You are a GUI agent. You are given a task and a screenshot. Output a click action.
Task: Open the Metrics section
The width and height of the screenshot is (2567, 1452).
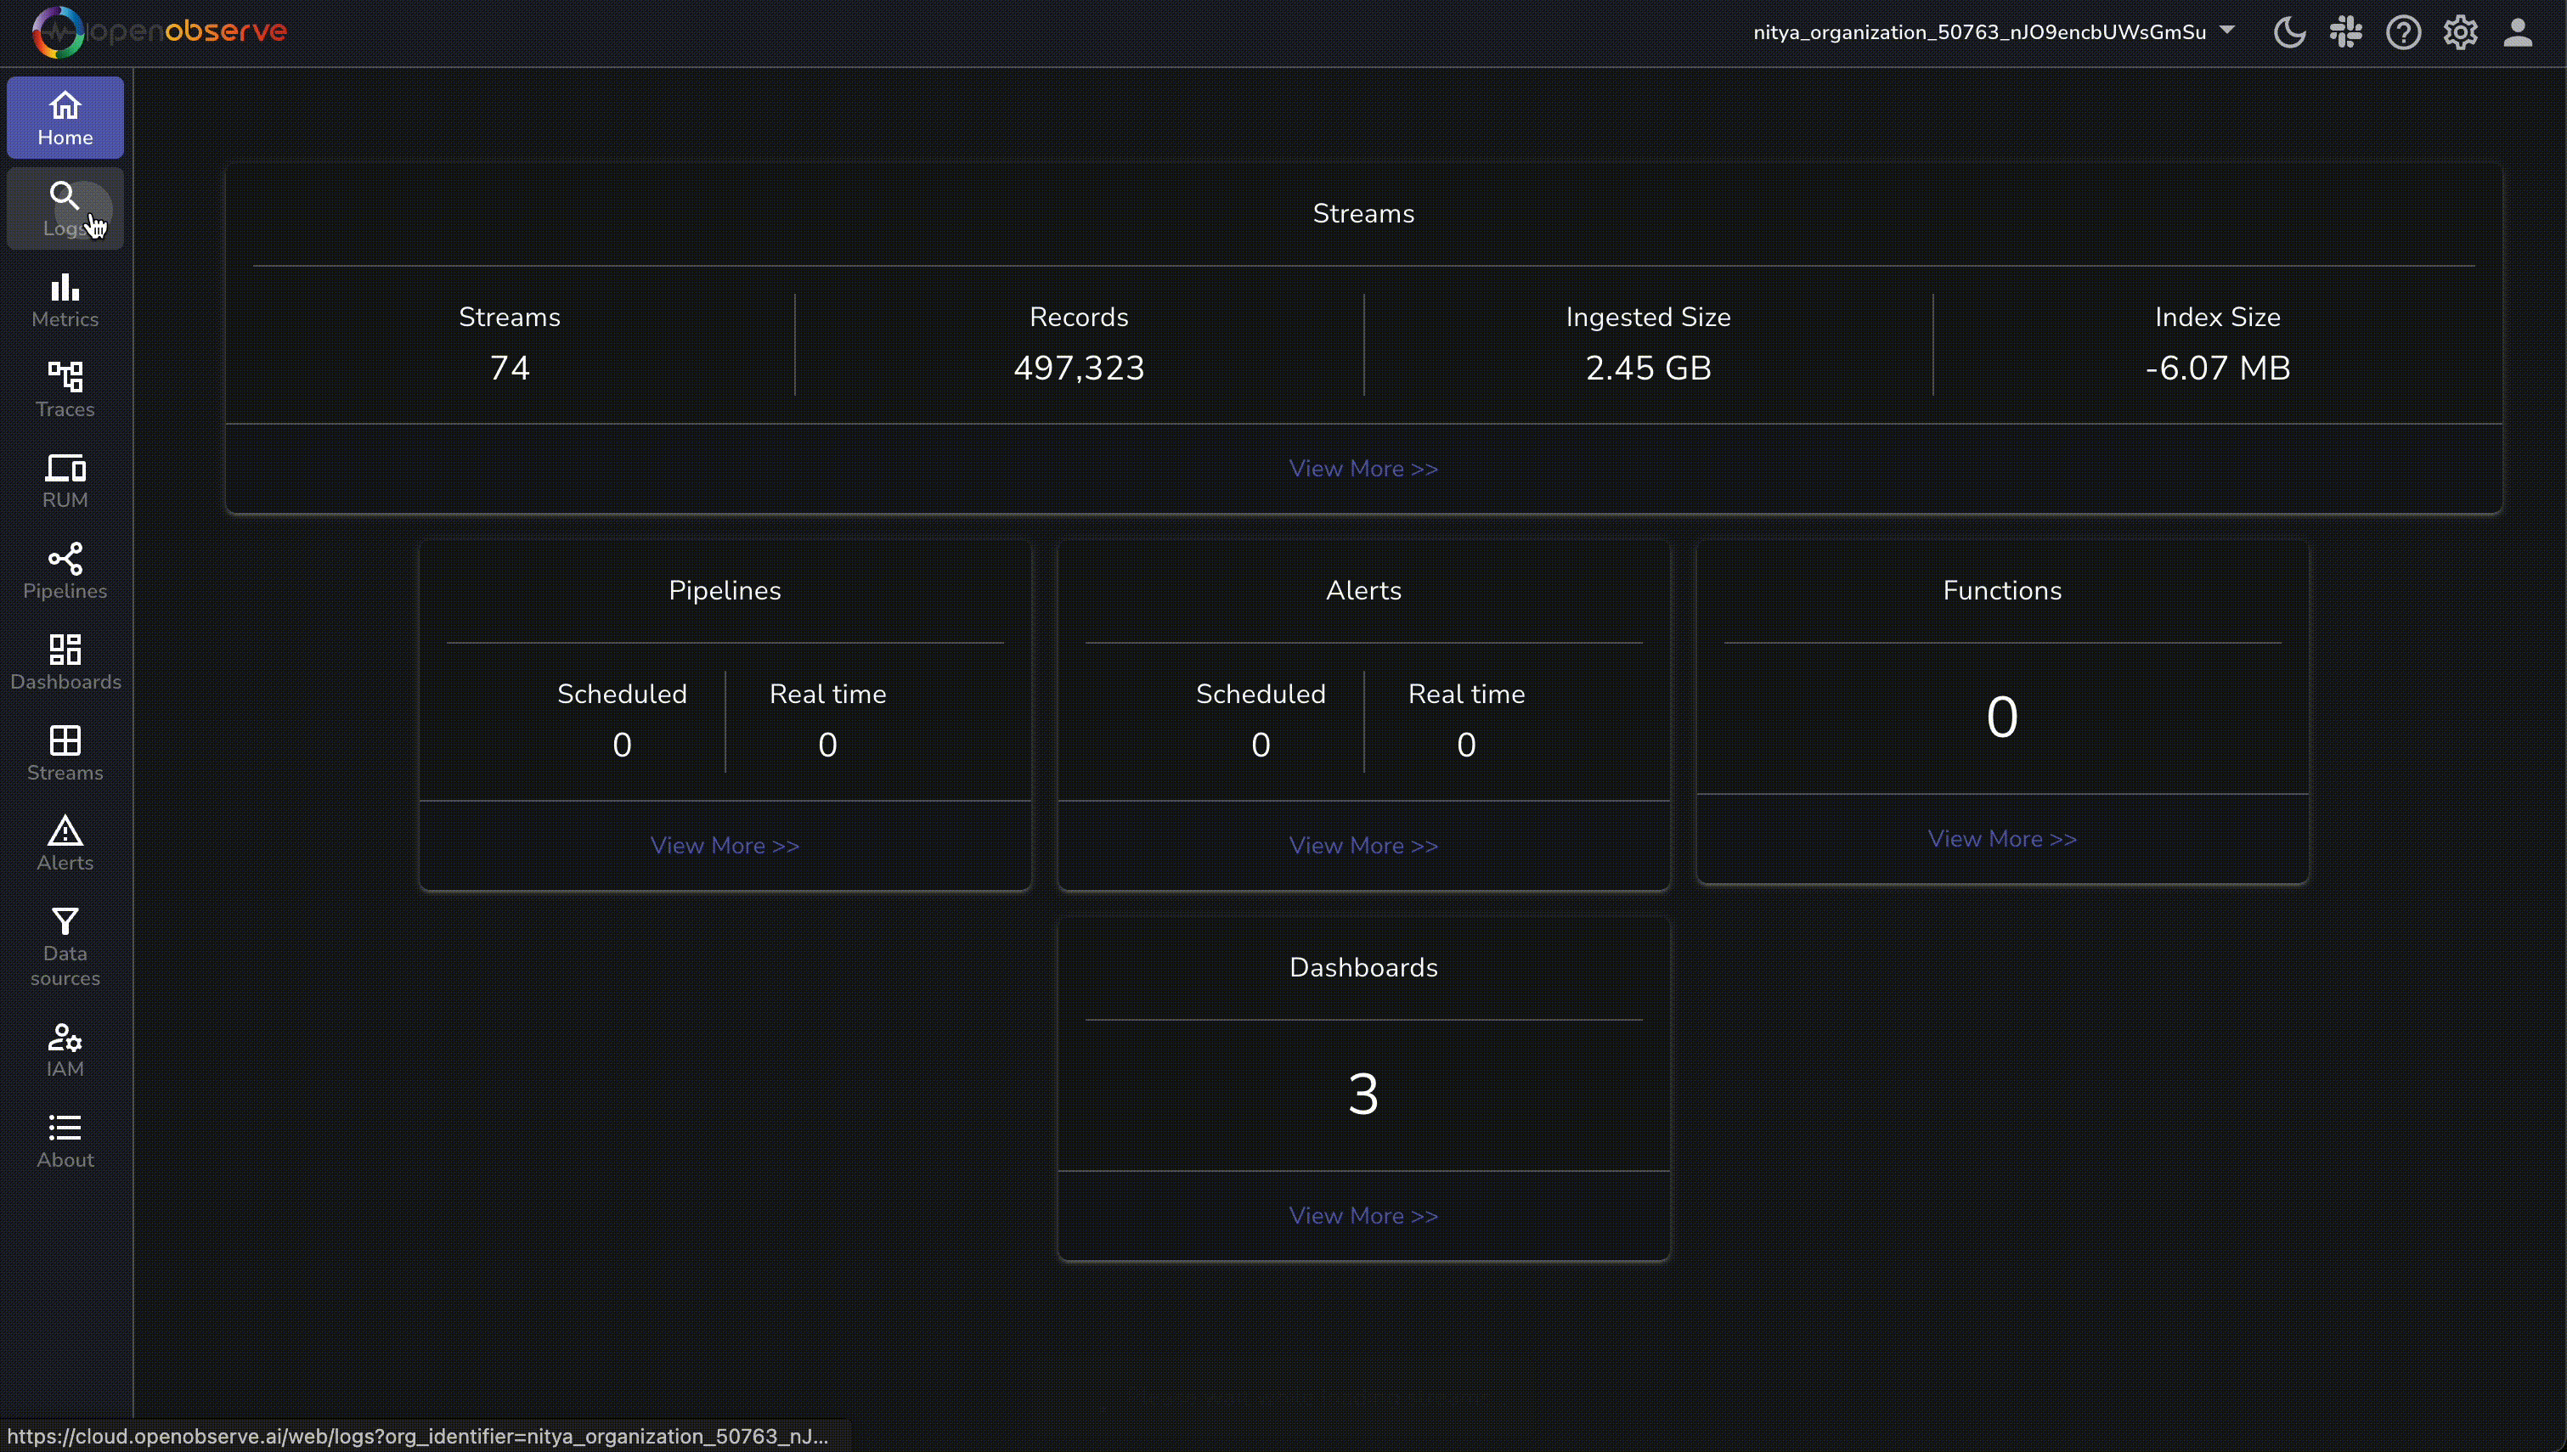tap(65, 298)
